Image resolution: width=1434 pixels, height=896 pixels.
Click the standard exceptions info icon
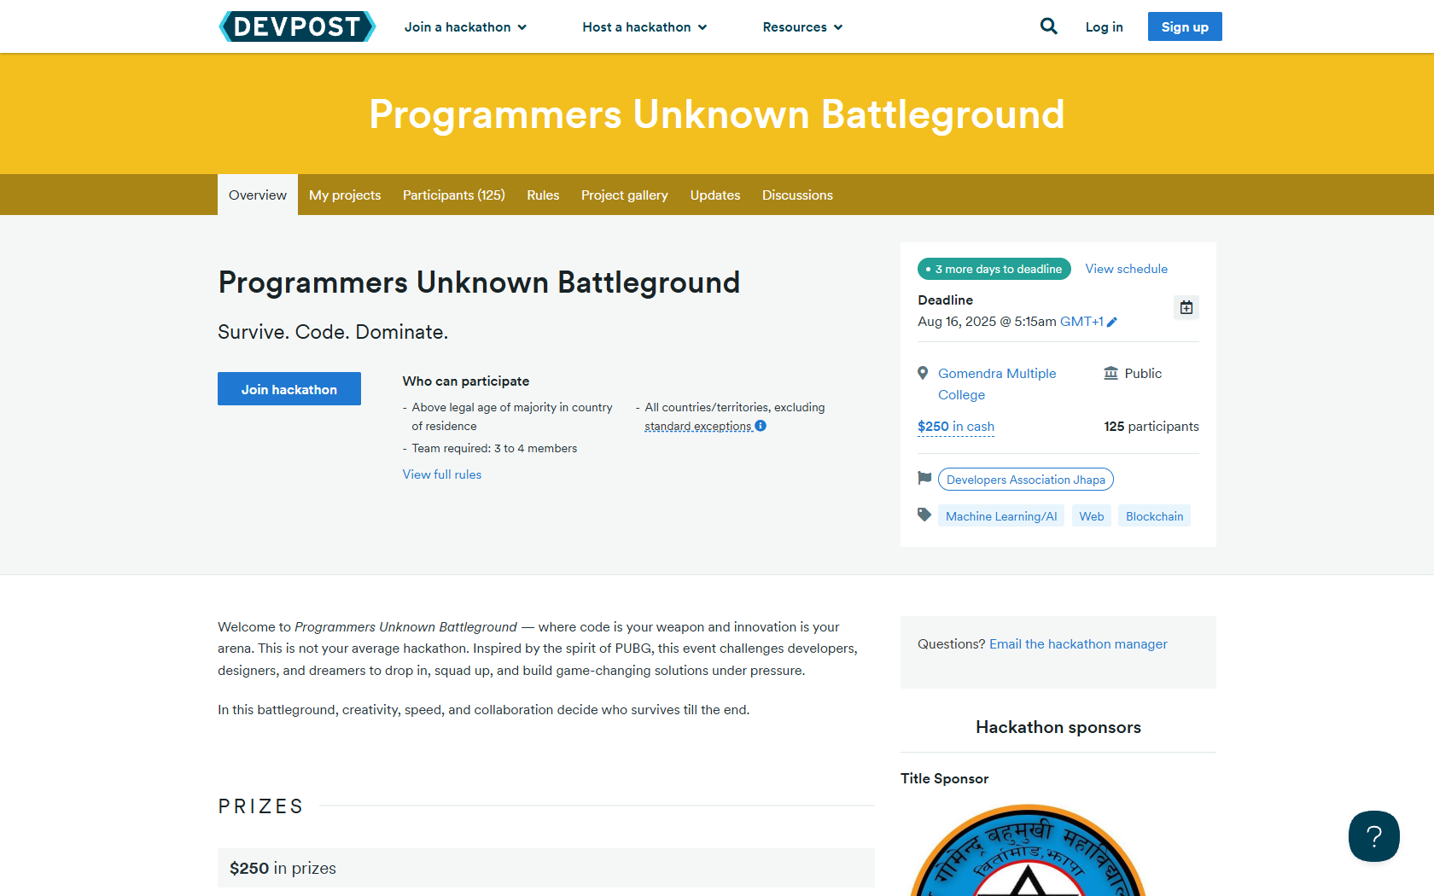click(761, 426)
